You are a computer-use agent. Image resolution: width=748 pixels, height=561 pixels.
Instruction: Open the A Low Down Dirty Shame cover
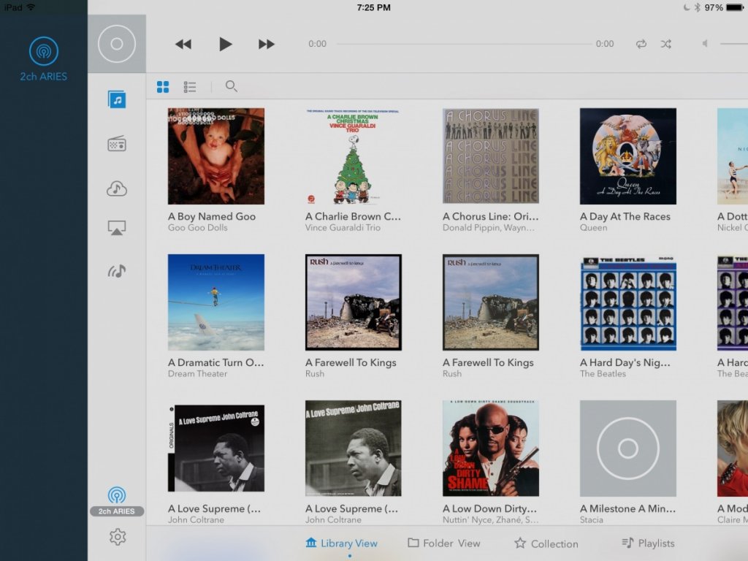[x=491, y=449]
